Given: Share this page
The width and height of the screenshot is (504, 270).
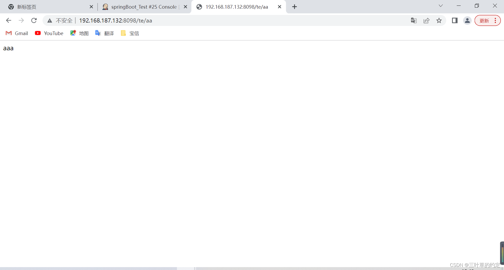Looking at the screenshot, I should (427, 20).
